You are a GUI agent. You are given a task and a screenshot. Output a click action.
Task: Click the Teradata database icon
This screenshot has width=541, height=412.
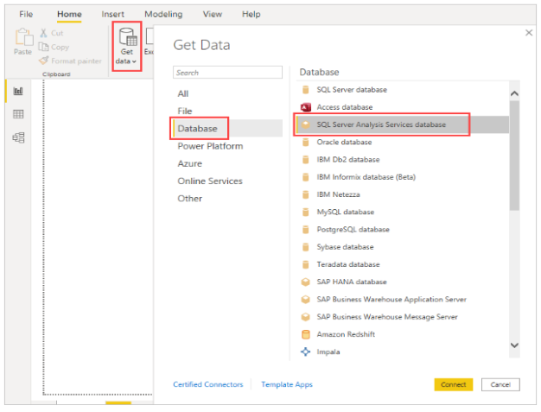305,264
